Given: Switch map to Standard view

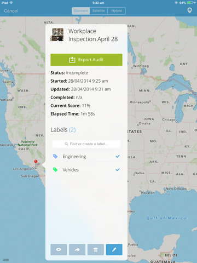Looking at the screenshot, I should pyautogui.click(x=80, y=11).
